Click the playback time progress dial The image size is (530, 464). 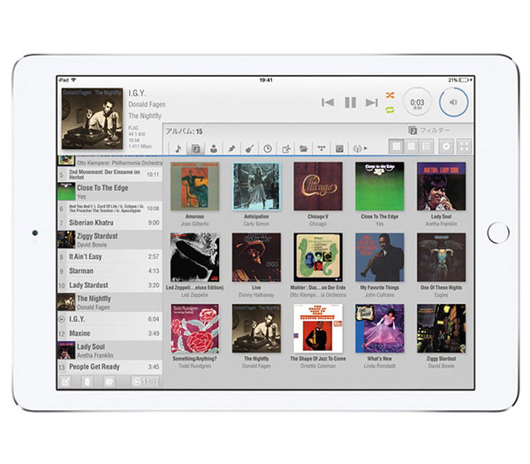coord(417,103)
